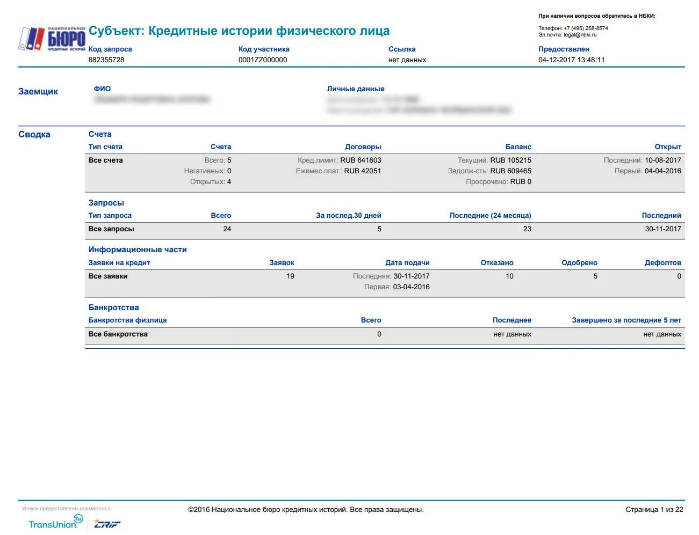Image resolution: width=699 pixels, height=535 pixels.
Task: Click the 'Тип запроса' column header
Action: [x=110, y=215]
